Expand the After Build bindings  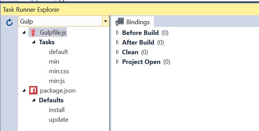pyautogui.click(x=118, y=42)
